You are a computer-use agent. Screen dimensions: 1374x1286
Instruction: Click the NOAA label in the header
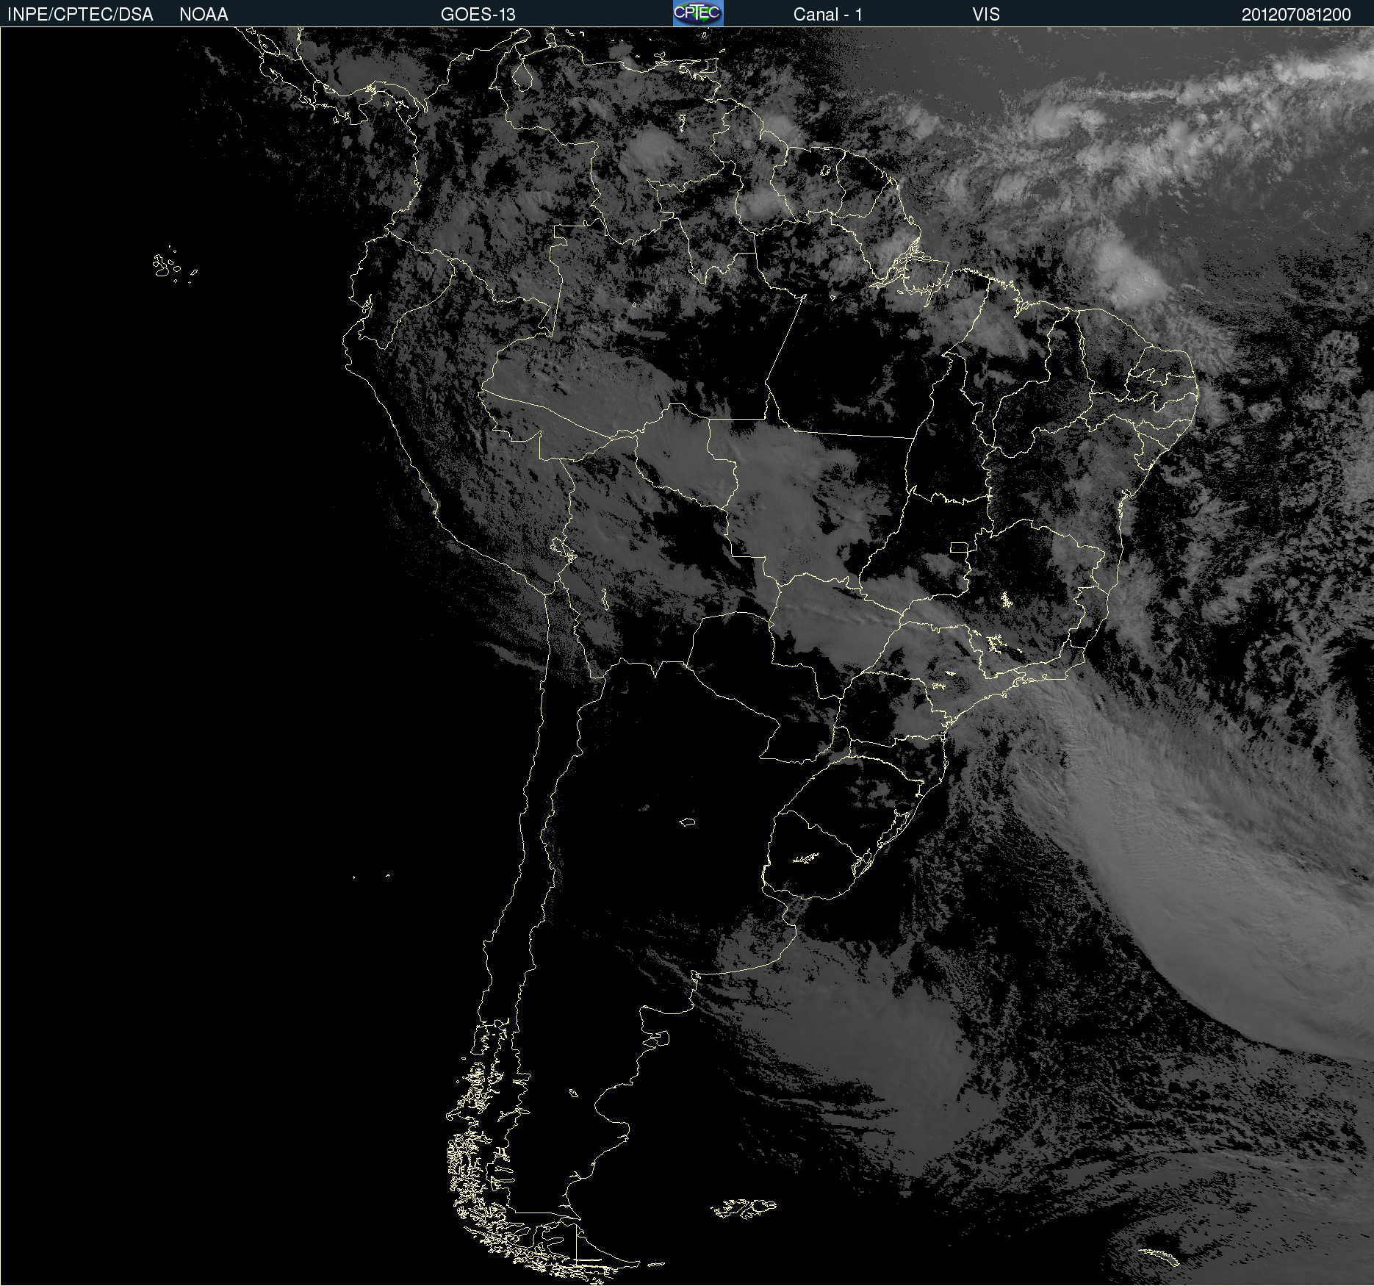point(204,15)
